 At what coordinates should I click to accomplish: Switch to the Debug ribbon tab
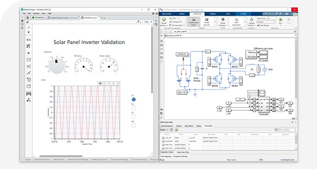(x=182, y=14)
